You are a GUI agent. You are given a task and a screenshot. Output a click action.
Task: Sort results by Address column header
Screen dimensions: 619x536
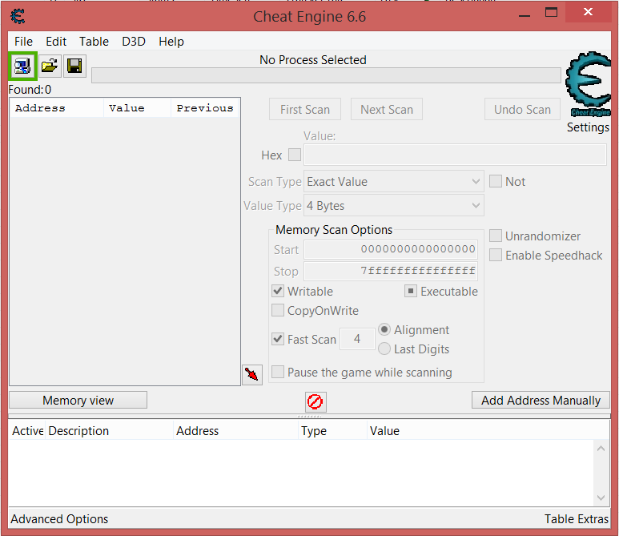tap(56, 108)
